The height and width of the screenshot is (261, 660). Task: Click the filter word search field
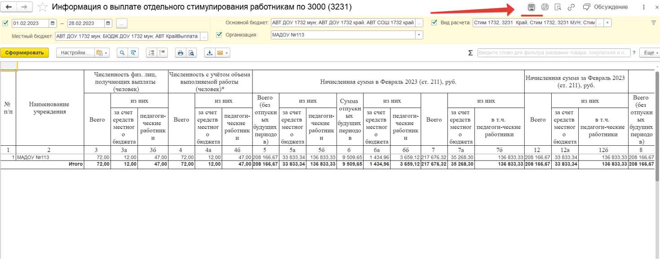coord(554,53)
